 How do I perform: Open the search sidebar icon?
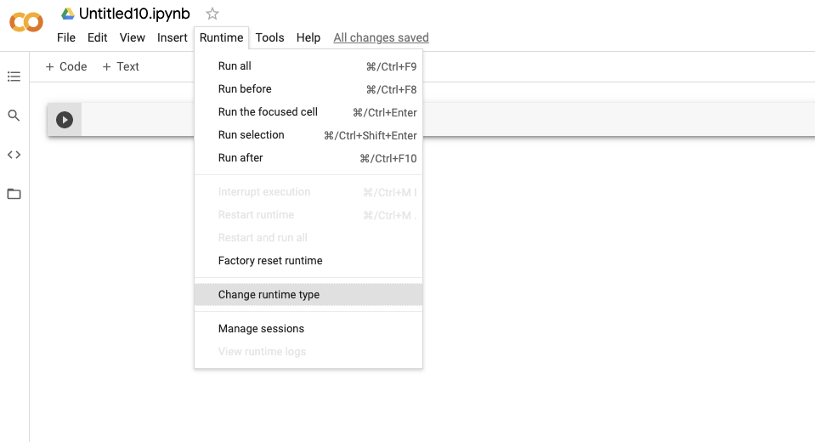[x=14, y=116]
